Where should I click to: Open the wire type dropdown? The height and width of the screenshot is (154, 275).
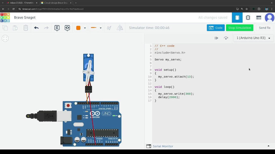pos(101,28)
